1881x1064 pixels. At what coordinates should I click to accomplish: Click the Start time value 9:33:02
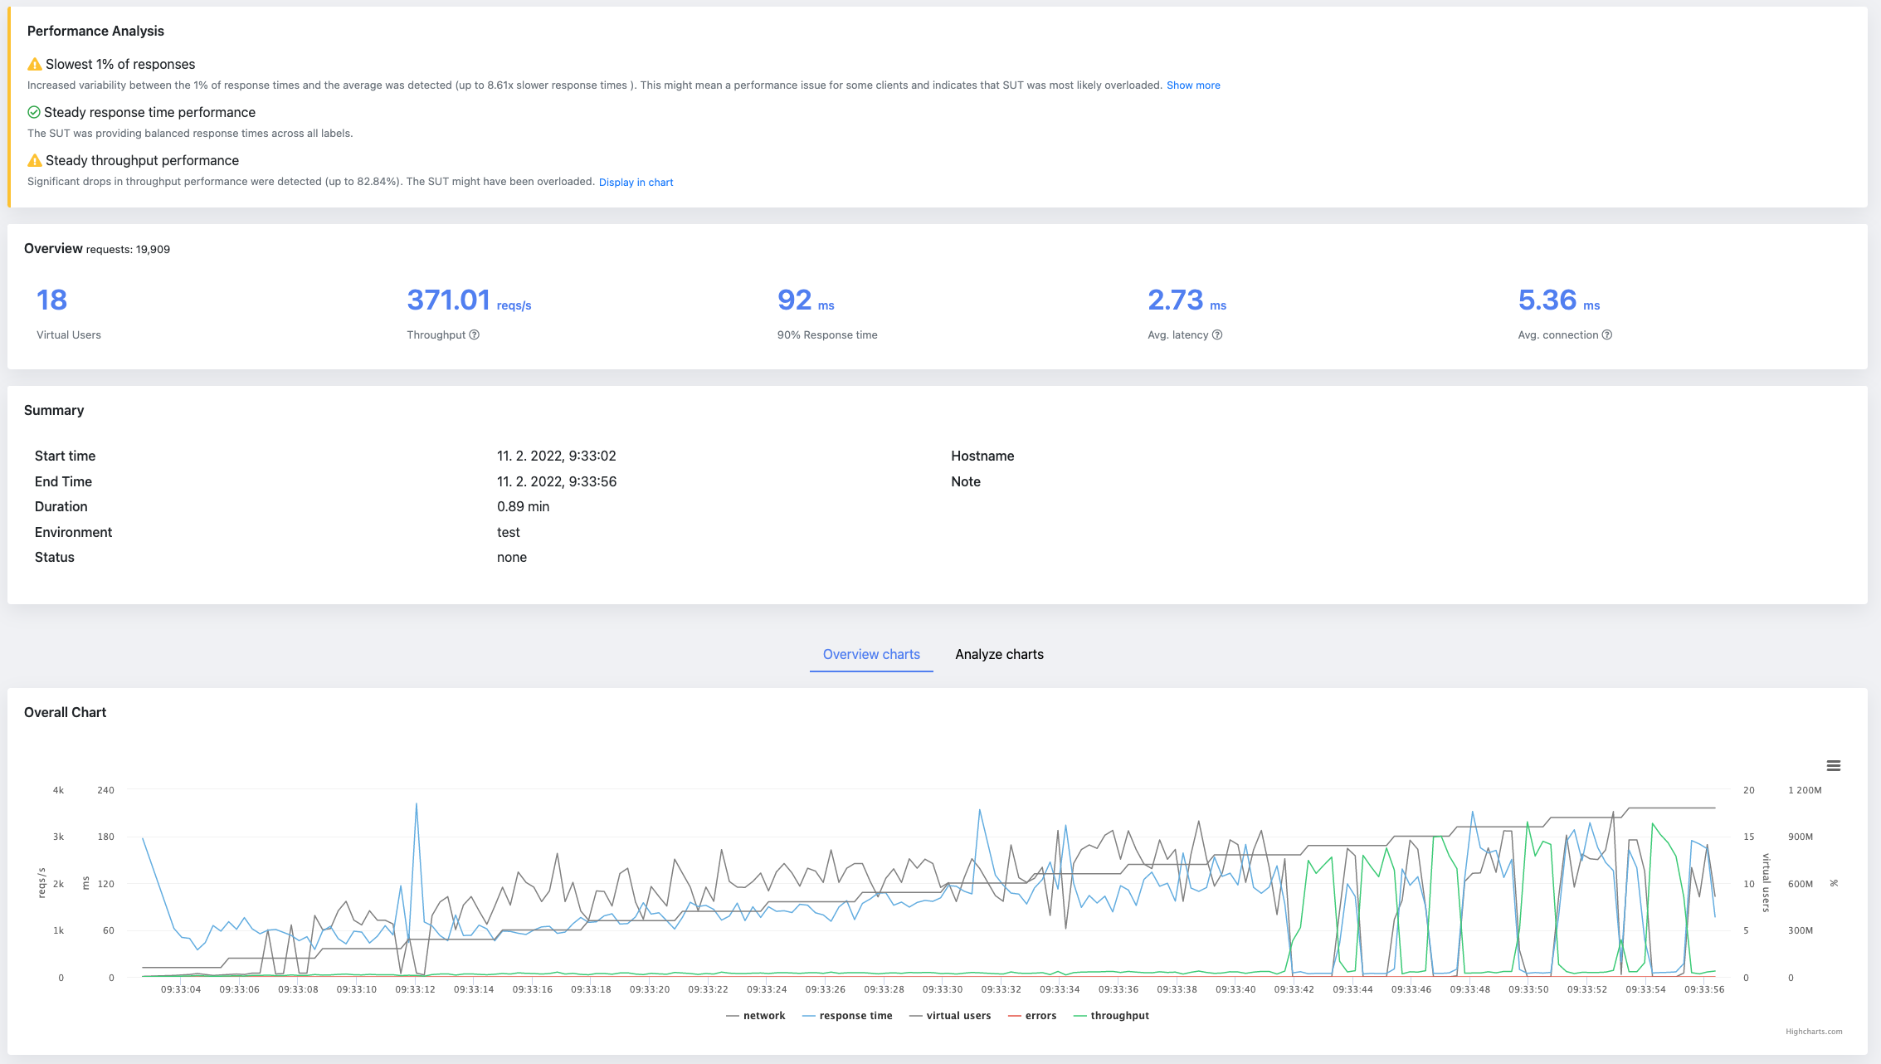[557, 456]
